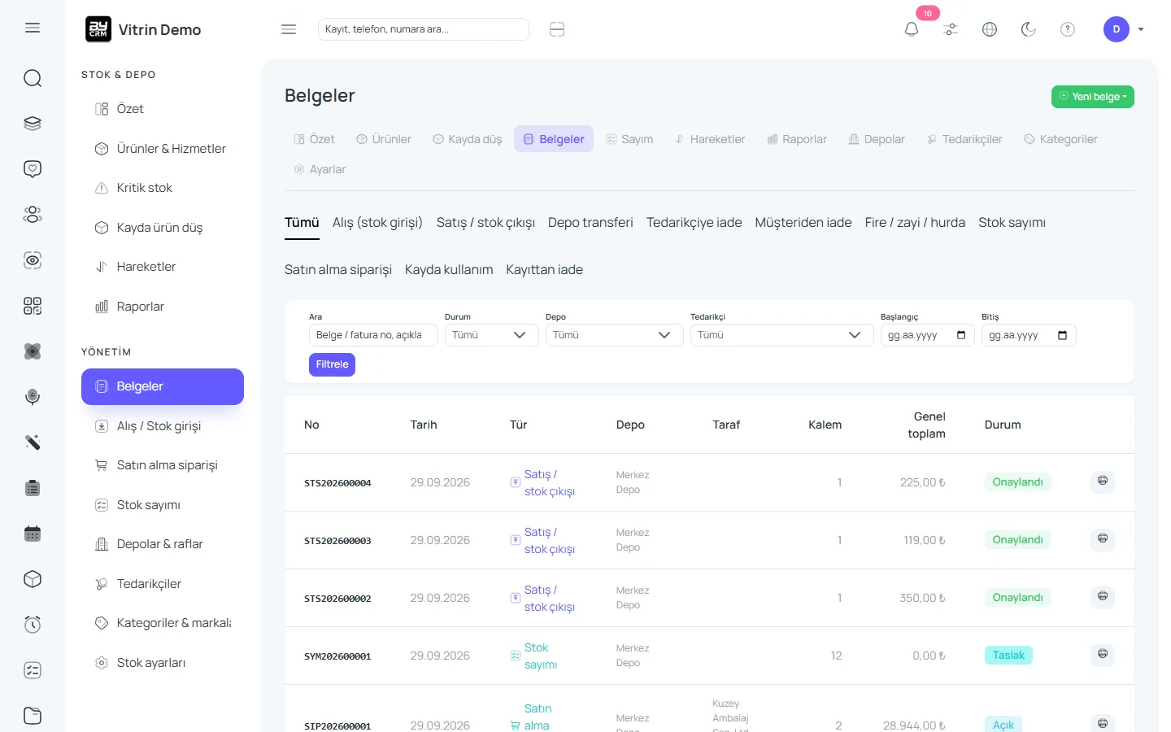
Task: Toggle dark mode moon icon
Action: pos(1029,29)
